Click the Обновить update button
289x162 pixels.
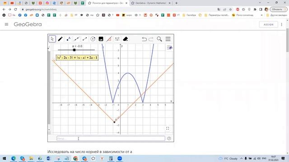coord(279,9)
